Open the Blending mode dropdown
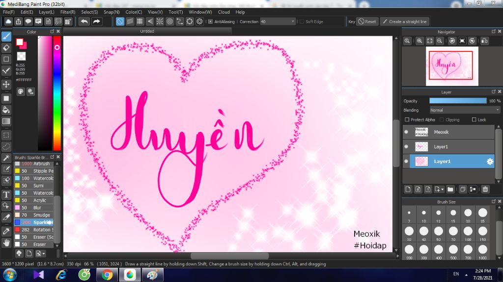Screen dimensions: 503x282 click(465, 110)
